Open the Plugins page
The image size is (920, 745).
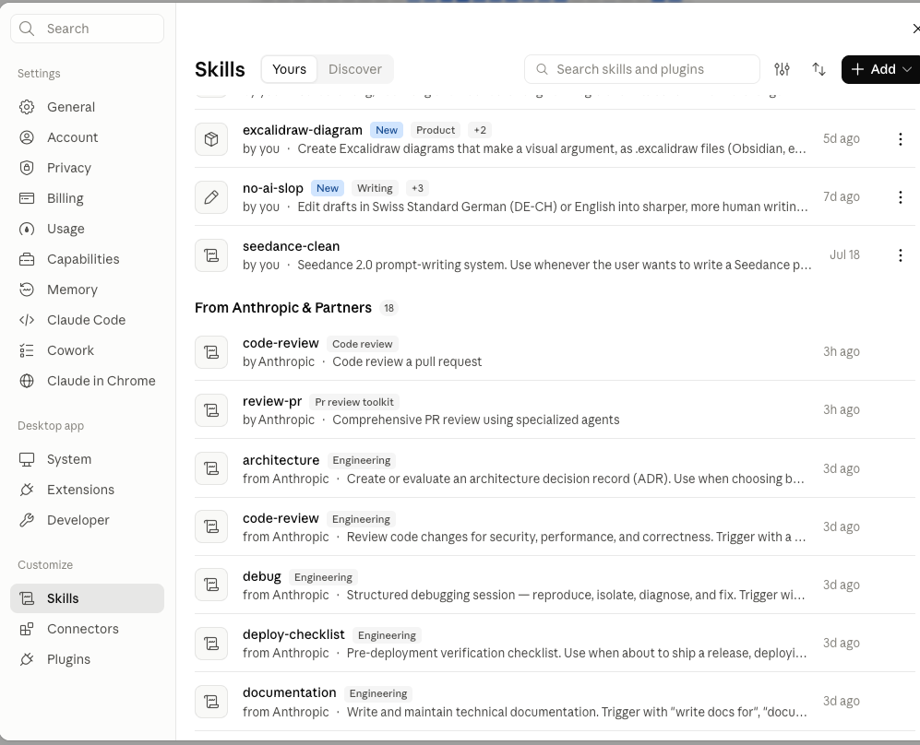click(87, 659)
